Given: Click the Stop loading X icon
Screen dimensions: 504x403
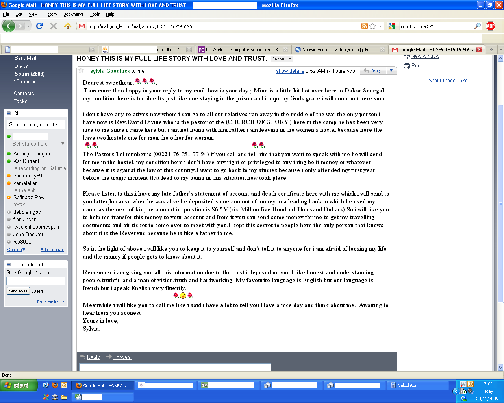Looking at the screenshot, I should click(x=54, y=26).
